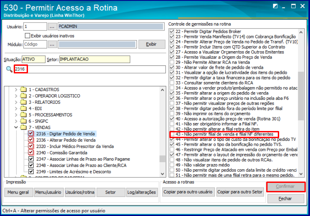
Task: Open module lookup ellipsis button beside Módulo
Action: (x=52, y=44)
